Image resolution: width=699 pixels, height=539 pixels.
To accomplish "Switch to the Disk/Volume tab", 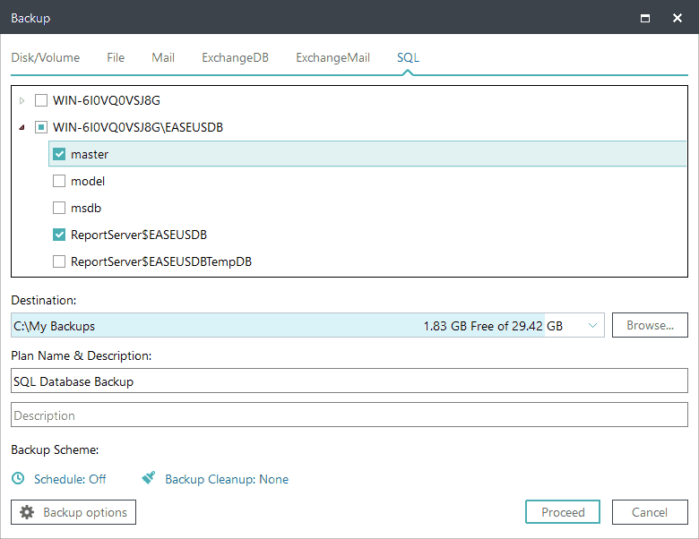I will [45, 57].
